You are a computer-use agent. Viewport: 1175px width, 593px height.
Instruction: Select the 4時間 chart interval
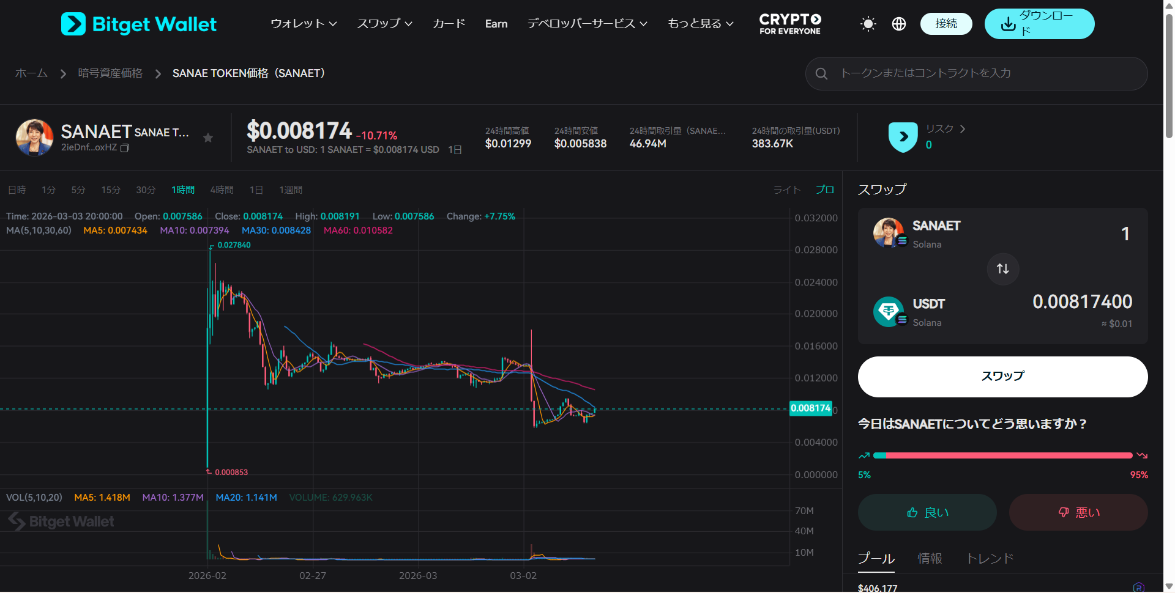click(222, 190)
